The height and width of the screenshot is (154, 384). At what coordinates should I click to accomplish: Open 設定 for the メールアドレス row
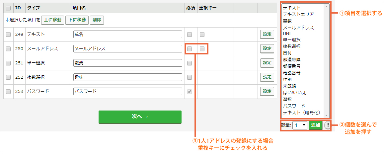coord(267,49)
